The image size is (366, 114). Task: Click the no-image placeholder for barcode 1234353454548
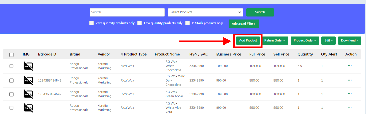(x=28, y=80)
